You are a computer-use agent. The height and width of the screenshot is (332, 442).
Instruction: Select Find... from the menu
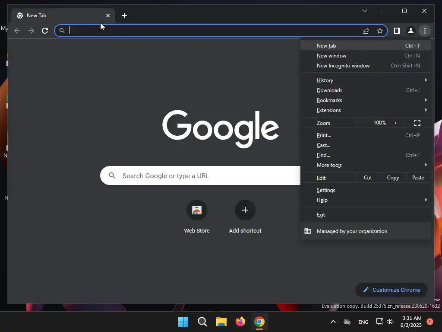(x=365, y=155)
